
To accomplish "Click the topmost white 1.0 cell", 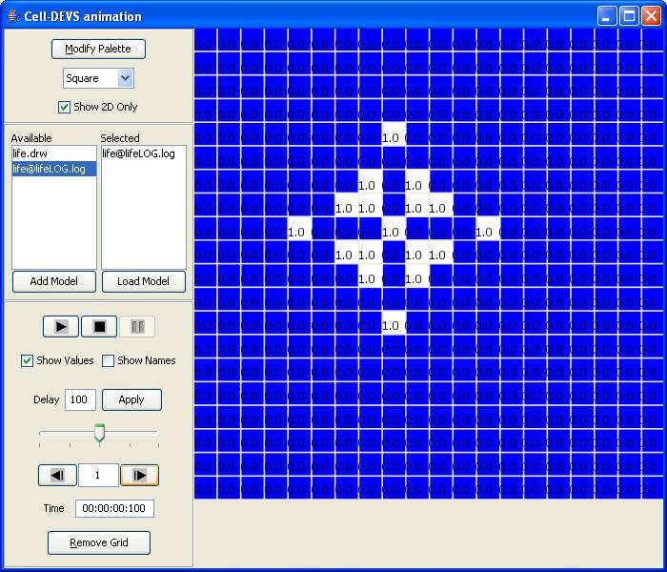I will coord(394,134).
